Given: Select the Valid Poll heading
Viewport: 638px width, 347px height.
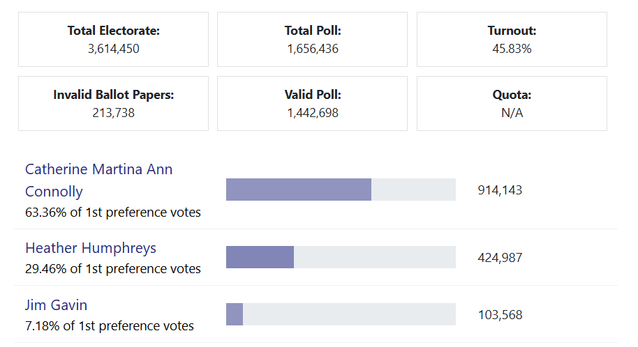Looking at the screenshot, I should pyautogui.click(x=312, y=95).
